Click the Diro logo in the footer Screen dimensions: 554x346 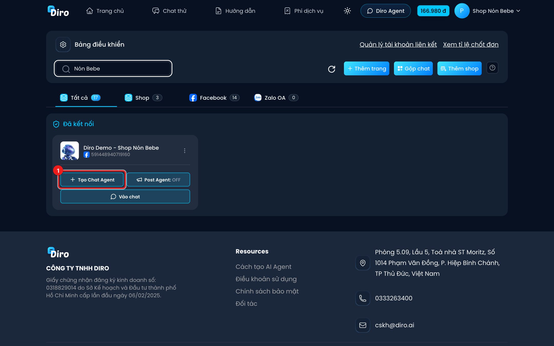coord(58,252)
